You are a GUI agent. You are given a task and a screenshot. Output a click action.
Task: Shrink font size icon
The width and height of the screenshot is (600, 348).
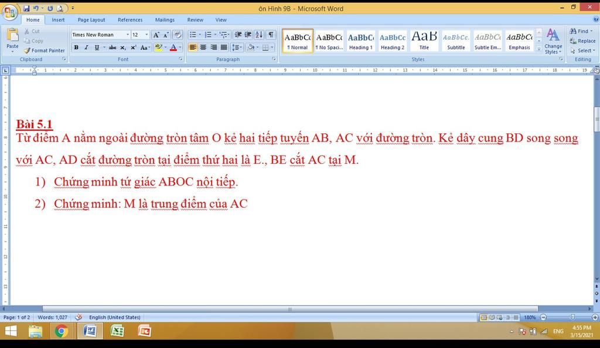tap(166, 35)
